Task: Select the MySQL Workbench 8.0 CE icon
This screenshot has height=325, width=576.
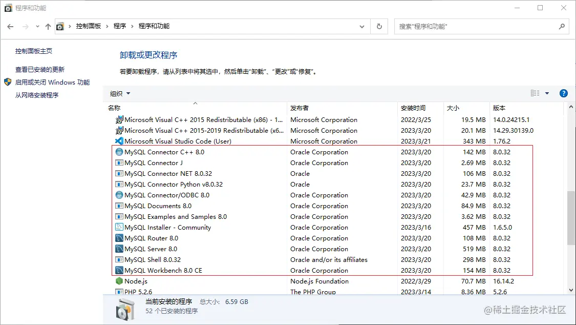Action: click(119, 270)
